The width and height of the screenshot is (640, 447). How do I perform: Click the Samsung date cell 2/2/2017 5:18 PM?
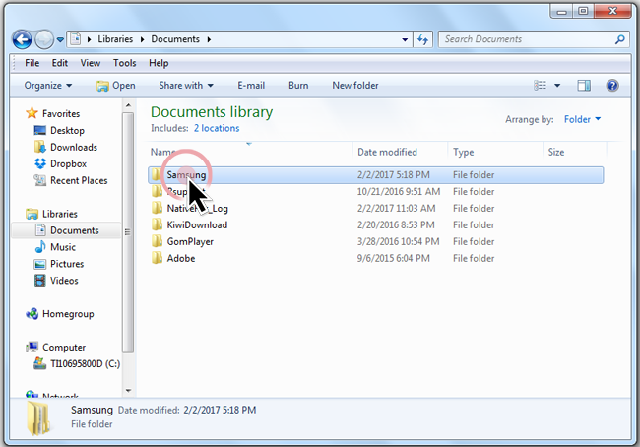click(394, 174)
